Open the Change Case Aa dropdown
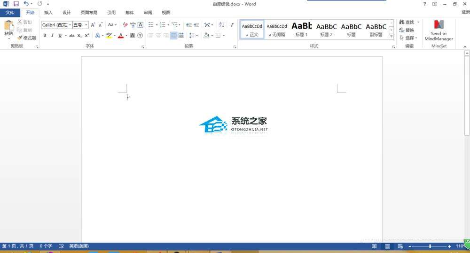Viewport: 470px width, 253px height. click(x=112, y=25)
